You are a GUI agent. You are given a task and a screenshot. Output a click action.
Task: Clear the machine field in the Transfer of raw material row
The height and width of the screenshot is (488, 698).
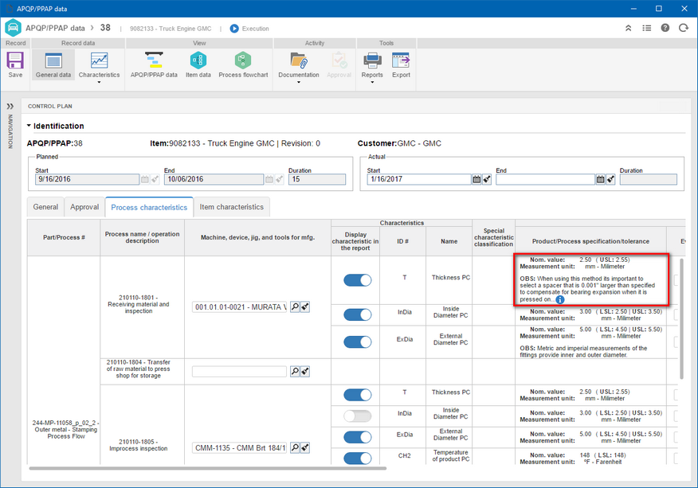tap(305, 372)
